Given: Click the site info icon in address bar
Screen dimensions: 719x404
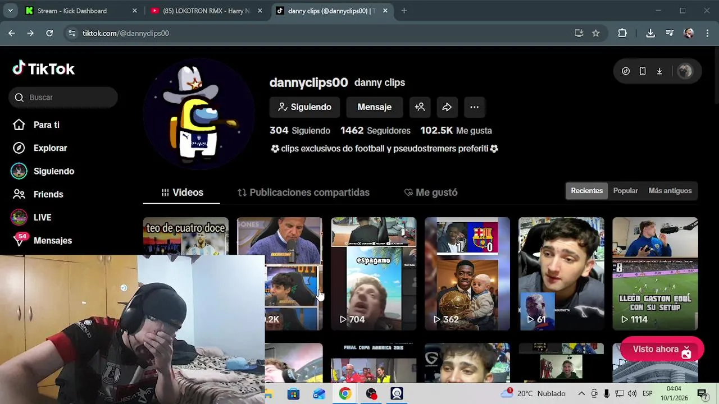Looking at the screenshot, I should pos(71,33).
